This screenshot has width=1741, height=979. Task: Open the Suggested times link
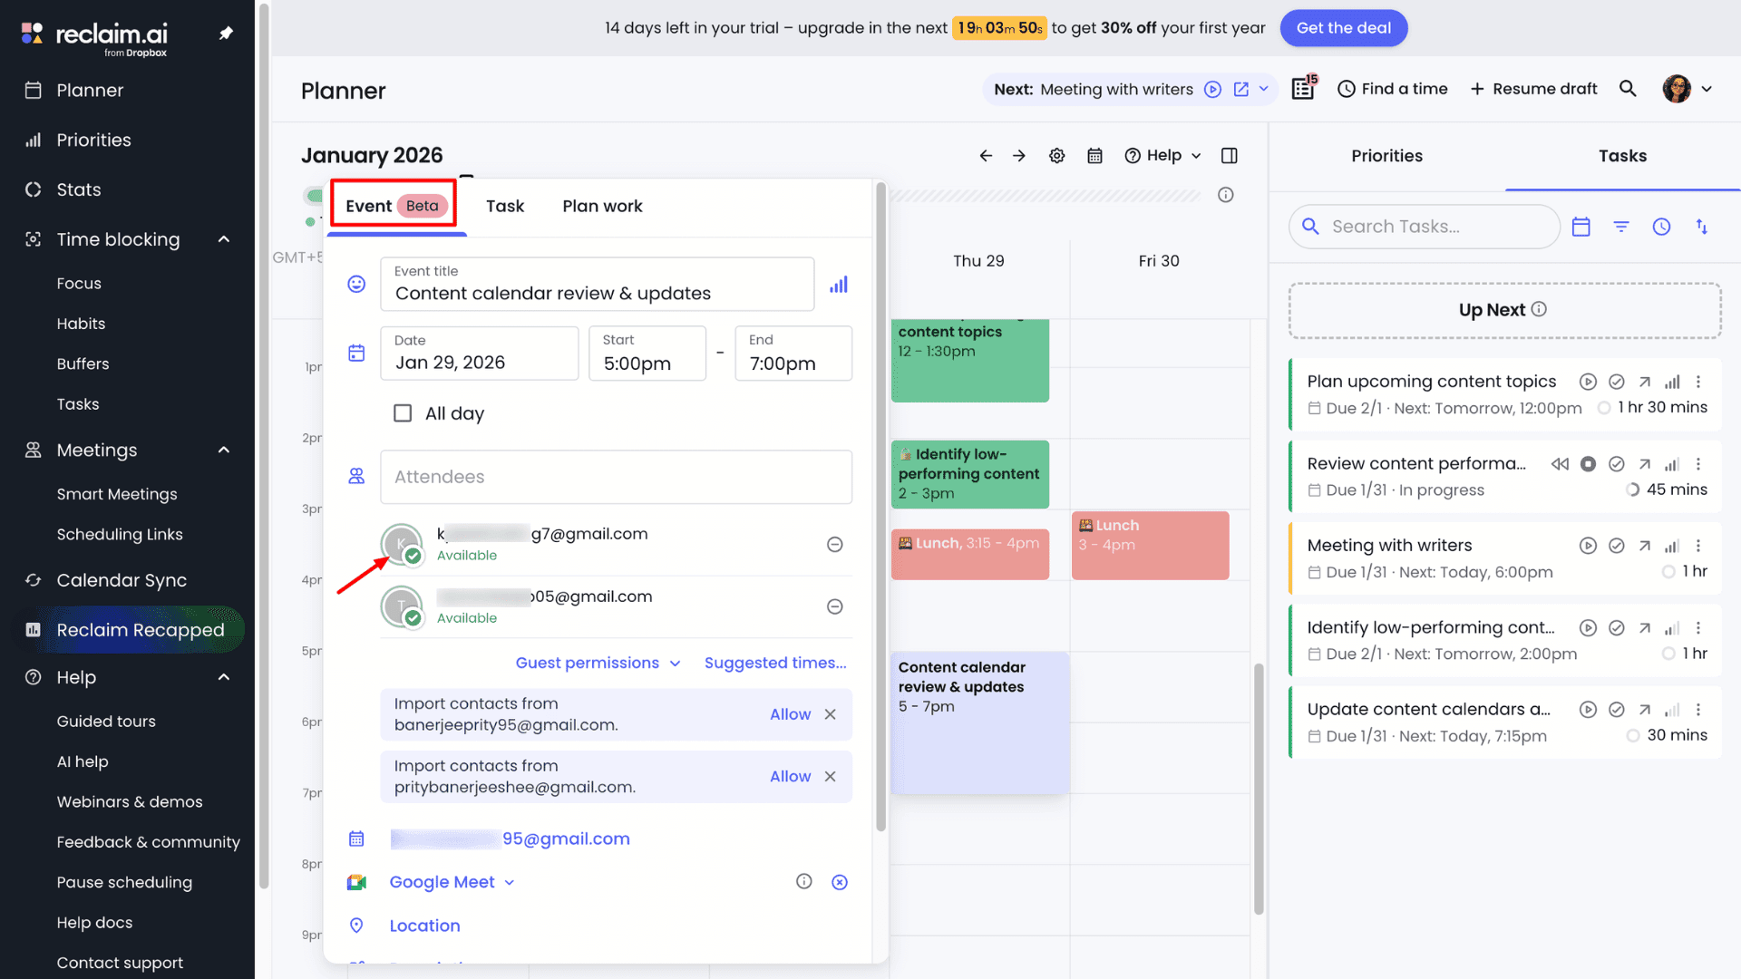click(x=775, y=664)
